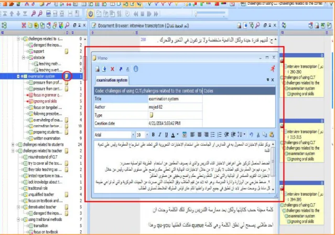The width and height of the screenshot is (335, 235).
Task: Toggle bold formatting in memo editor
Action: coord(153,135)
